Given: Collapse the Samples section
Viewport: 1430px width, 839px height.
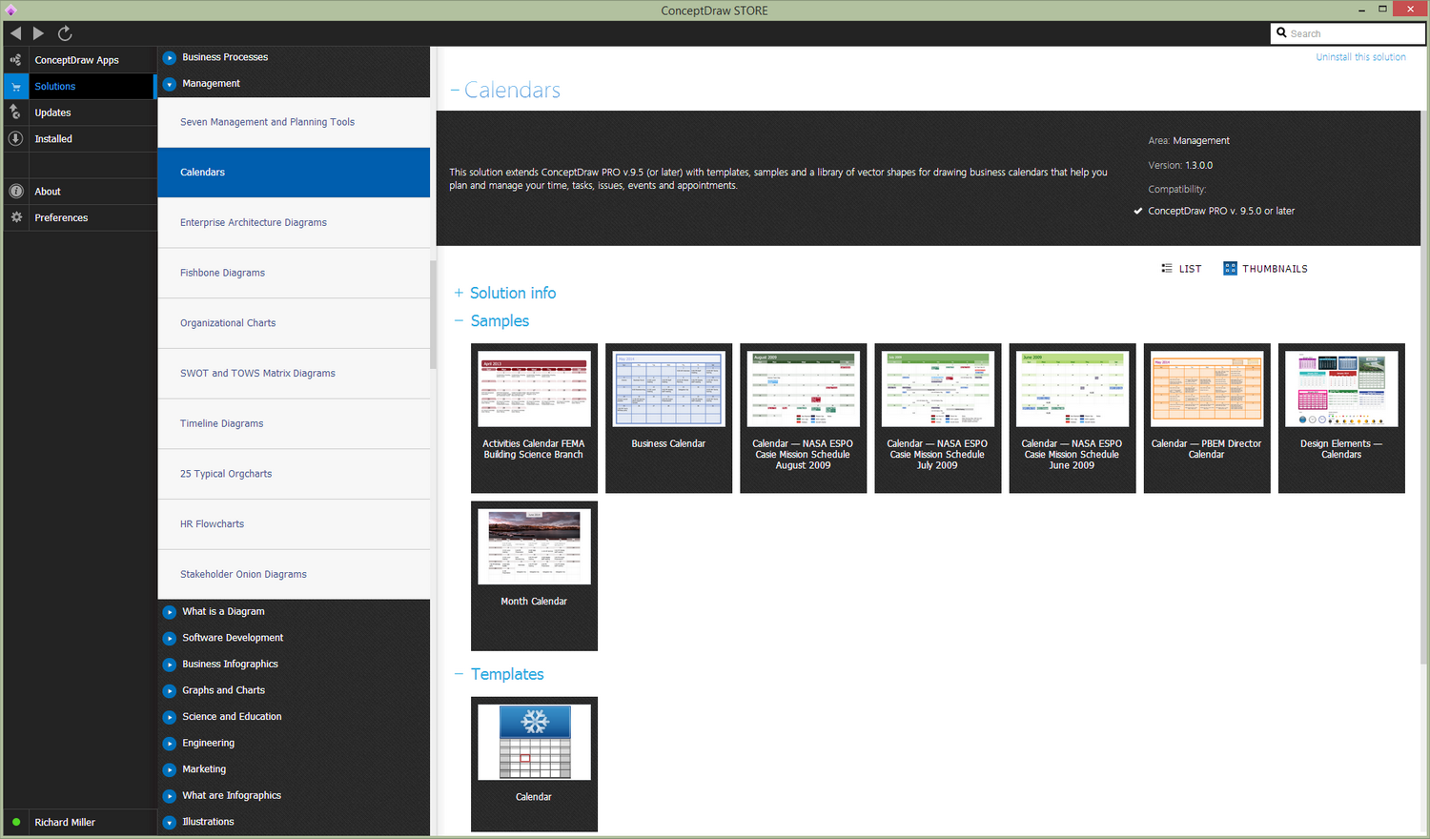Looking at the screenshot, I should (x=459, y=320).
